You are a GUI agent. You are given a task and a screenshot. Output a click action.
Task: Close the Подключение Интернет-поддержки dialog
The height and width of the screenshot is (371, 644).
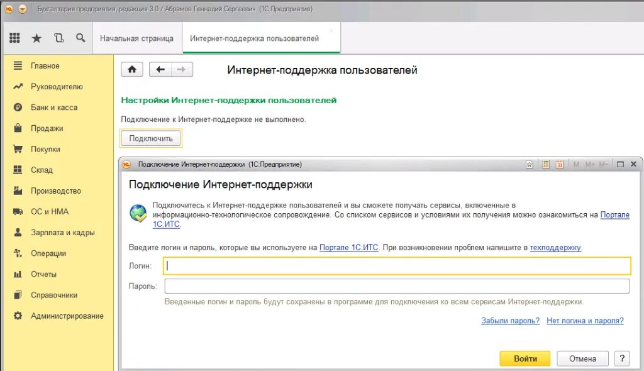coord(634,164)
